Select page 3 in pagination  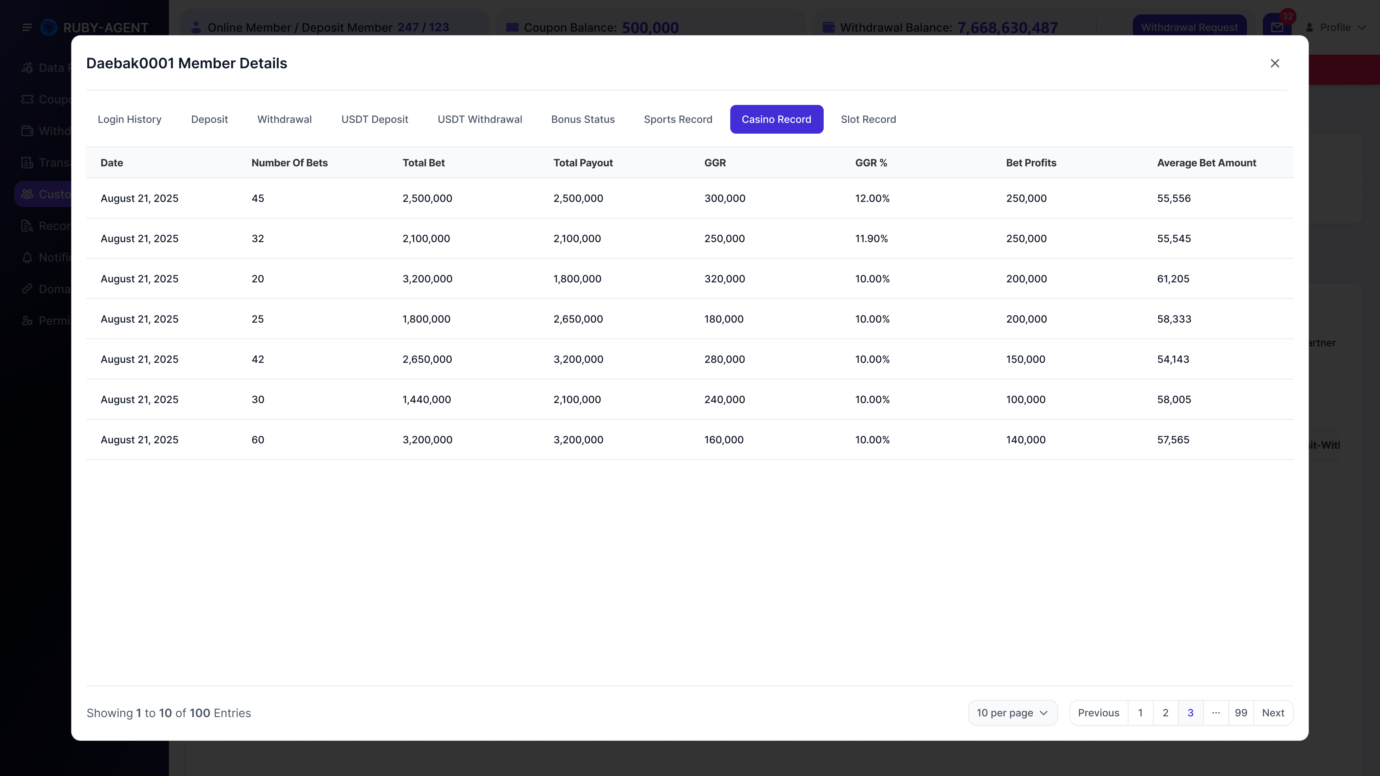click(x=1190, y=713)
